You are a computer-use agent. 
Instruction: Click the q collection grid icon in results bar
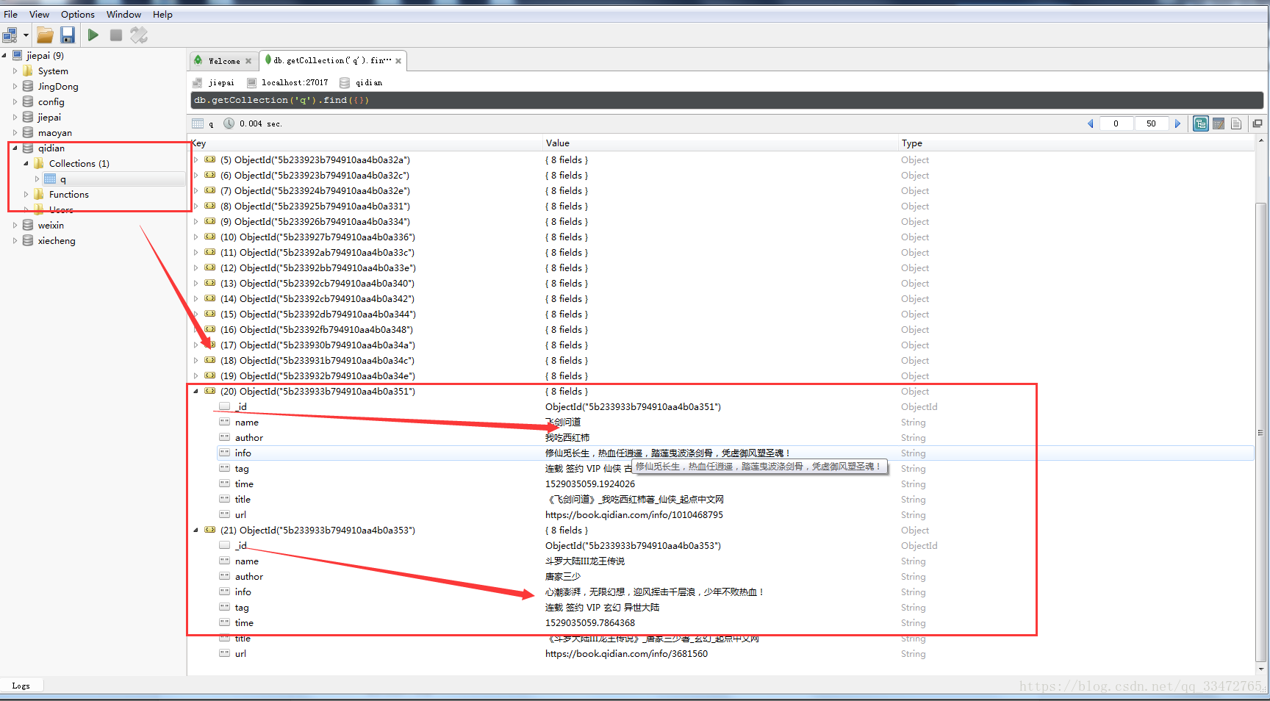tap(198, 123)
